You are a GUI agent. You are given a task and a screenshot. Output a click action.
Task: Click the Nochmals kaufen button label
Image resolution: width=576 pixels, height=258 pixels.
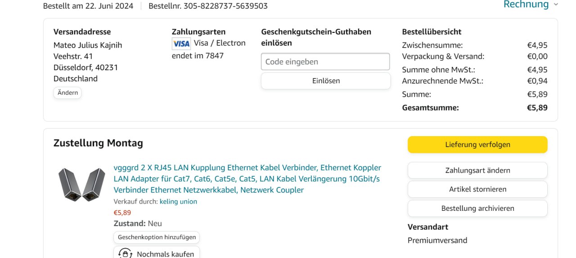click(x=165, y=254)
